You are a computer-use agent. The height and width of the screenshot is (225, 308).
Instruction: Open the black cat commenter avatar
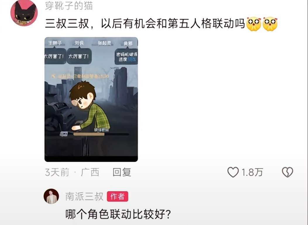[24, 13]
